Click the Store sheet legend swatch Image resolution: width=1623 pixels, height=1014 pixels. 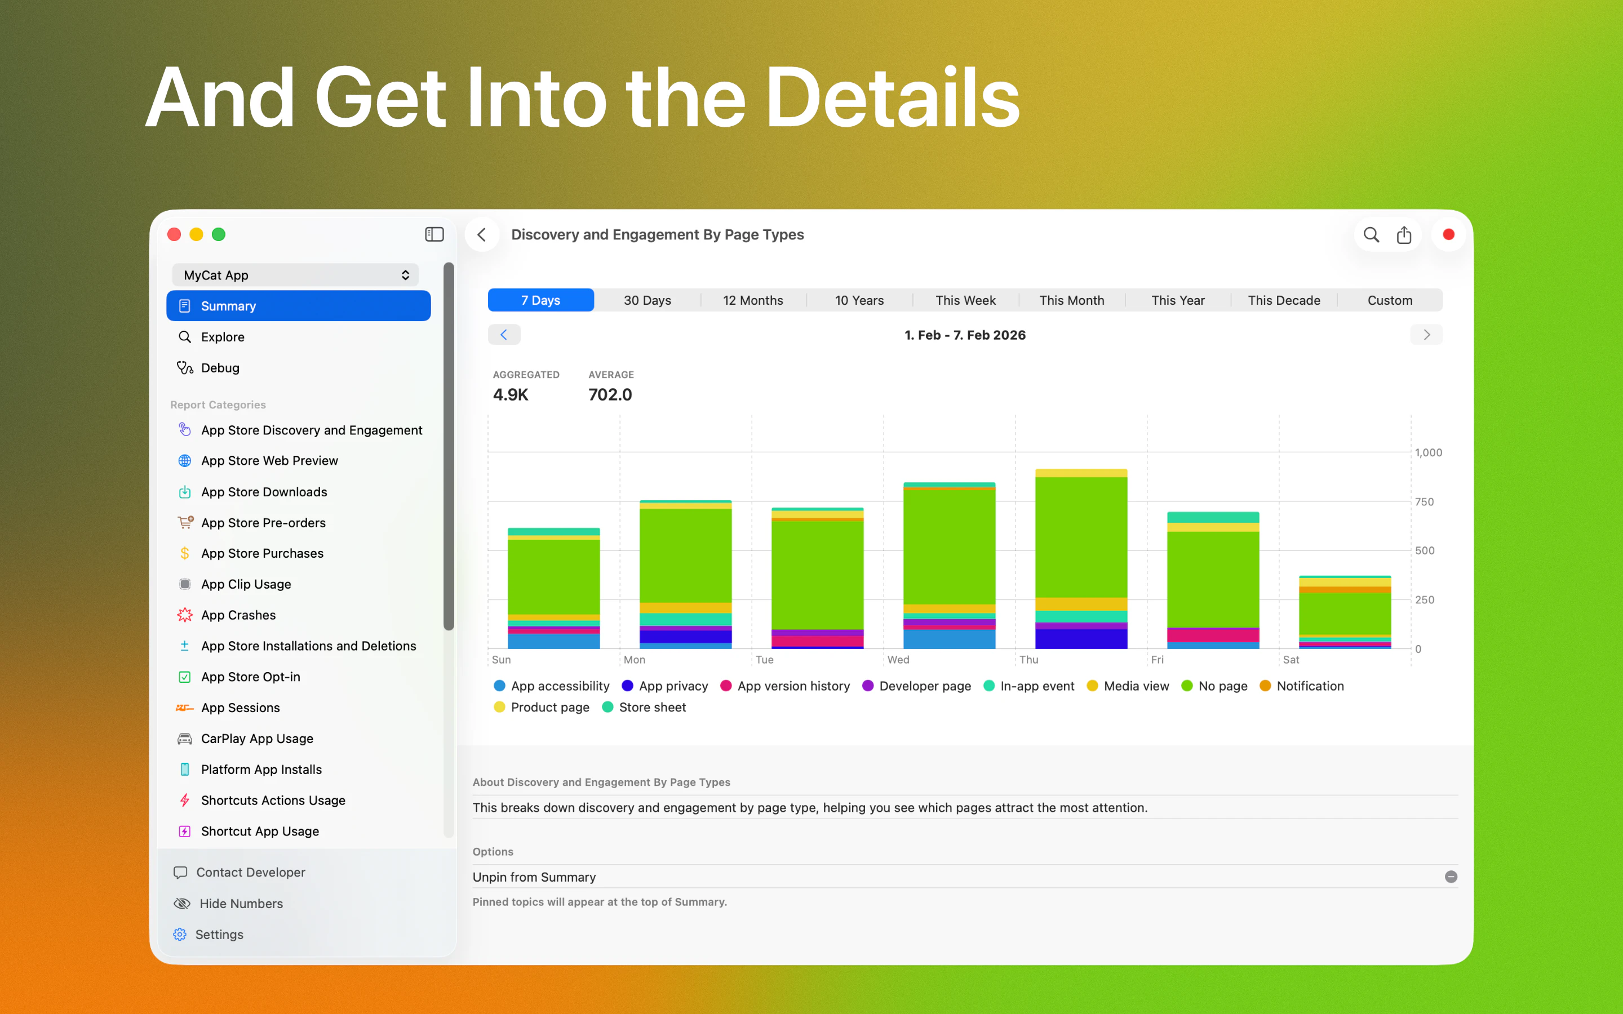[607, 707]
